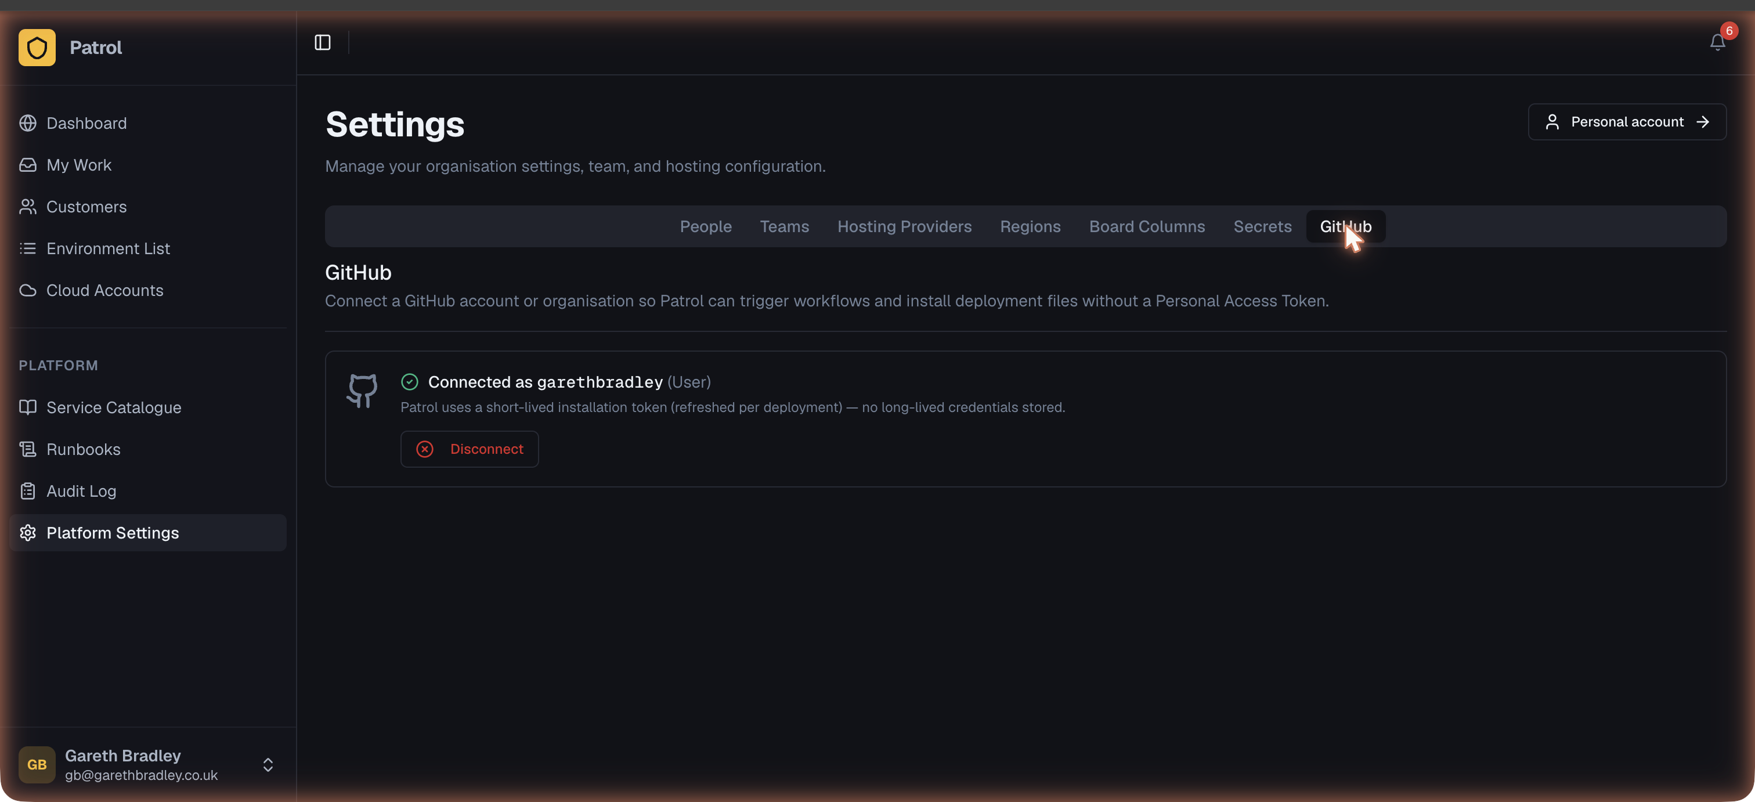Click the Settings page heading

point(395,125)
